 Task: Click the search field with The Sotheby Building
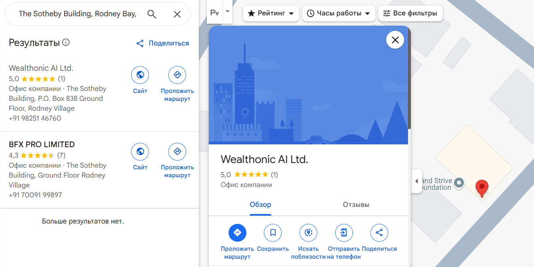pyautogui.click(x=78, y=14)
